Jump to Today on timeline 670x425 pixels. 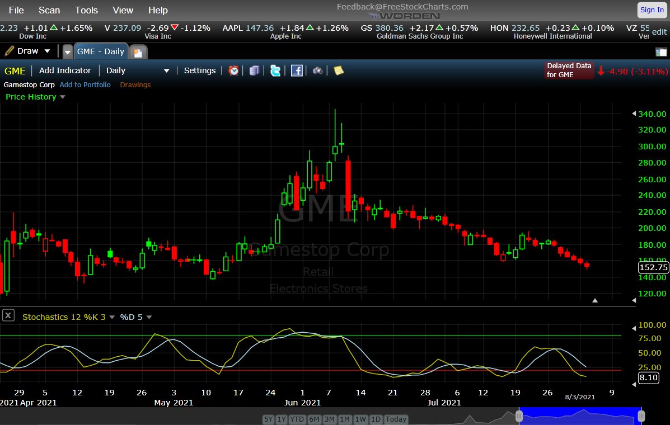pyautogui.click(x=396, y=419)
